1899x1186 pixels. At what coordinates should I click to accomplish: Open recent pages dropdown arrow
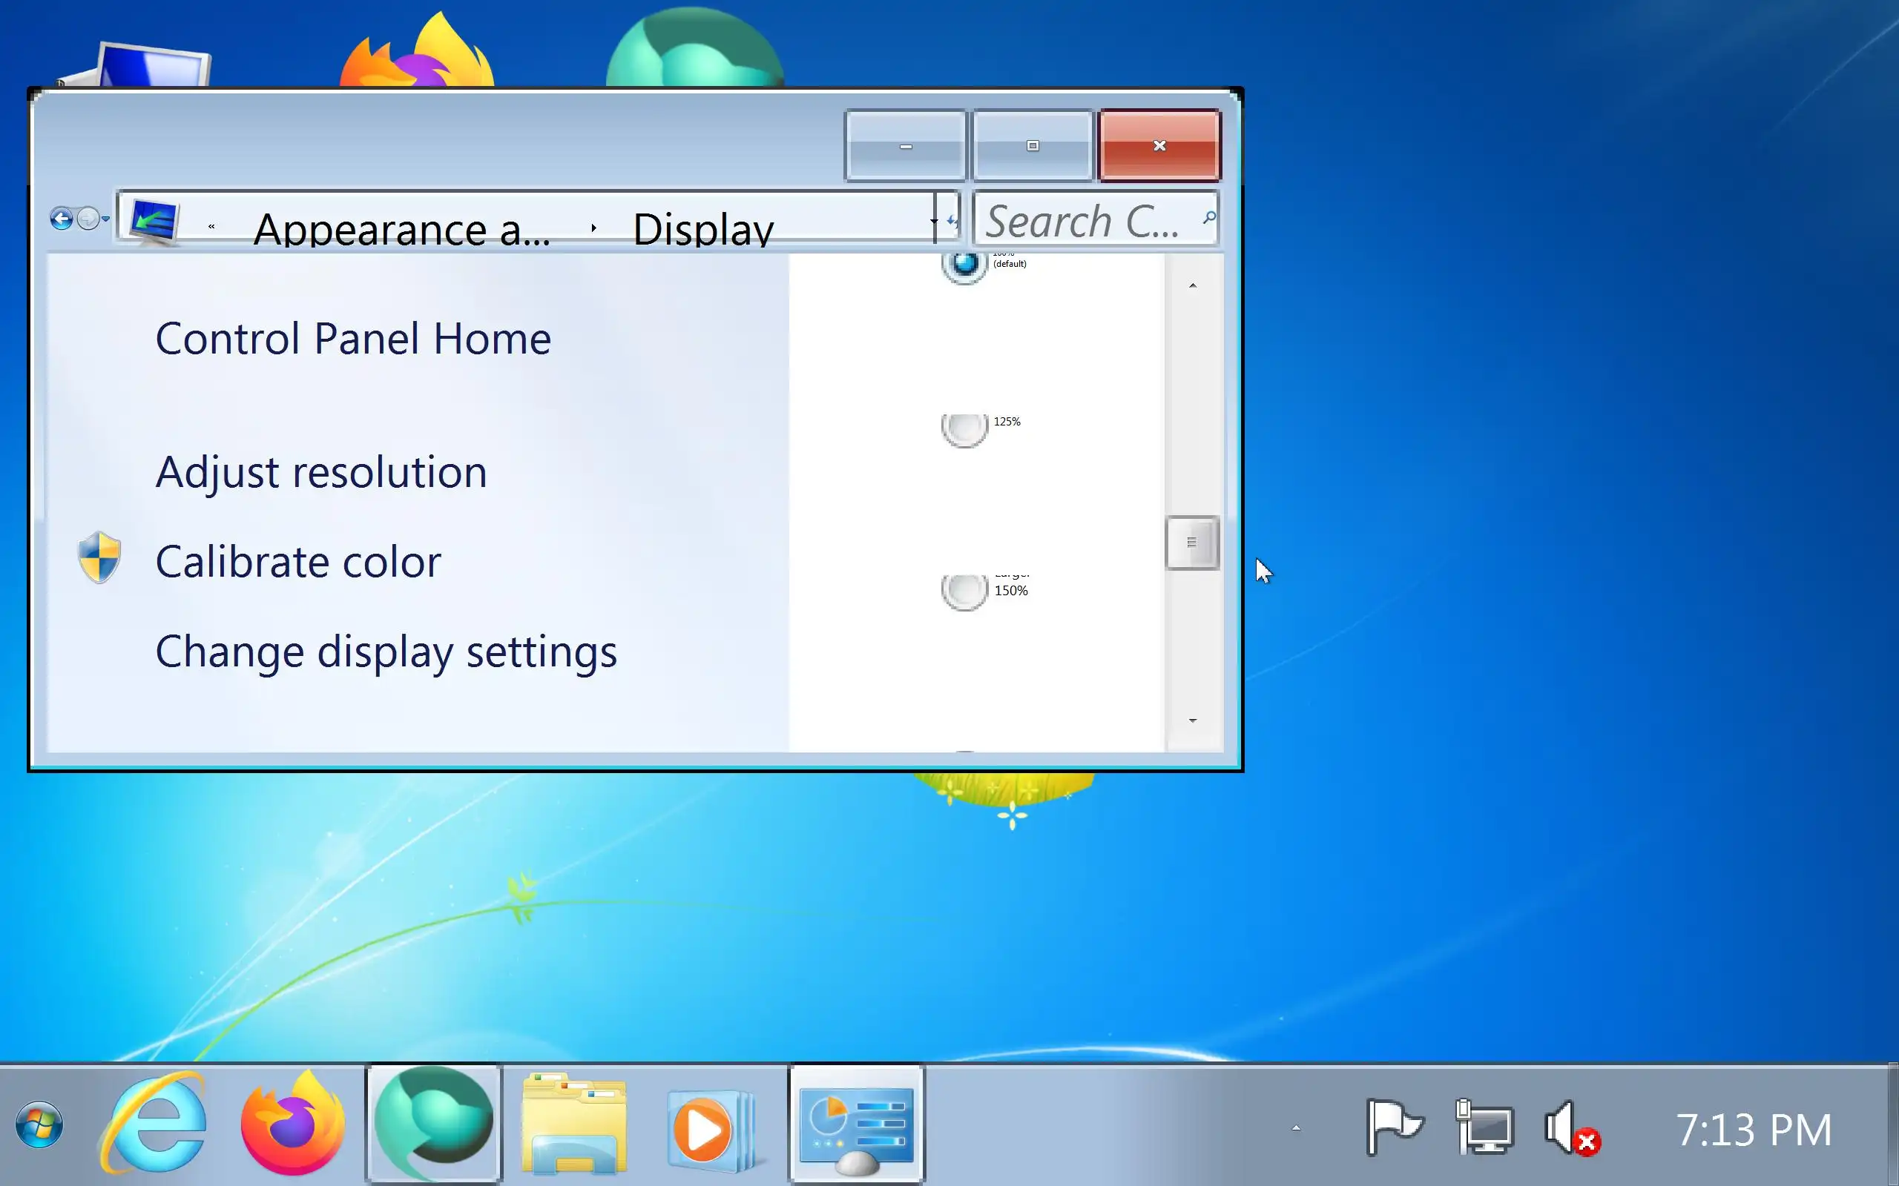105,219
